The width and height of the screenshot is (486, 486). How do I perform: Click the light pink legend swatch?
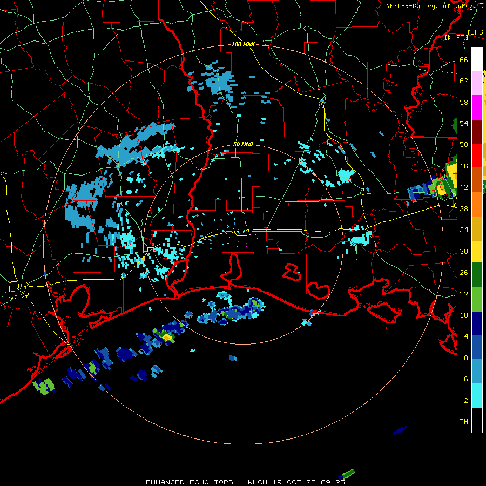tap(477, 83)
